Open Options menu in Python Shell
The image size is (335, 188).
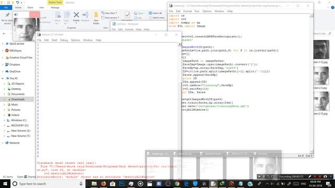tap(75, 40)
